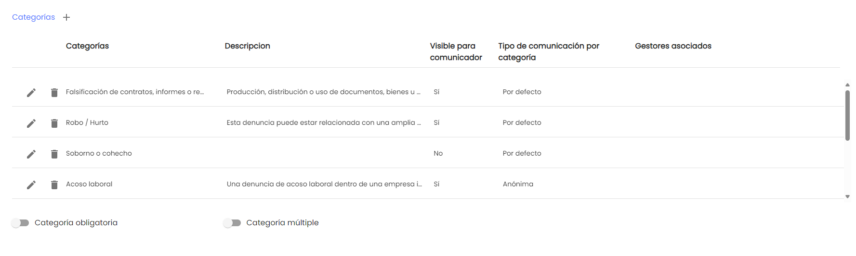Image resolution: width=856 pixels, height=256 pixels.
Task: Click the Categorías section link
Action: tap(33, 17)
